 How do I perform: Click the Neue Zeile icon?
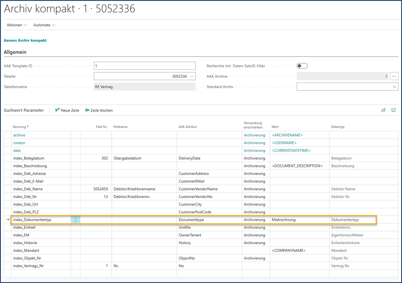[58, 110]
